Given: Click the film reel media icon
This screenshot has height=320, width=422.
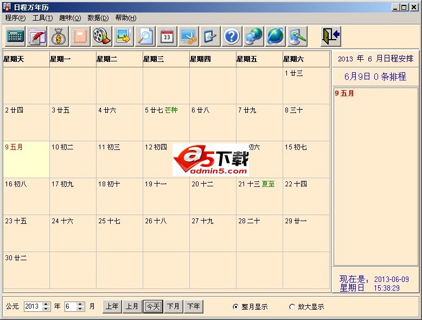Looking at the screenshot, I should [x=102, y=36].
